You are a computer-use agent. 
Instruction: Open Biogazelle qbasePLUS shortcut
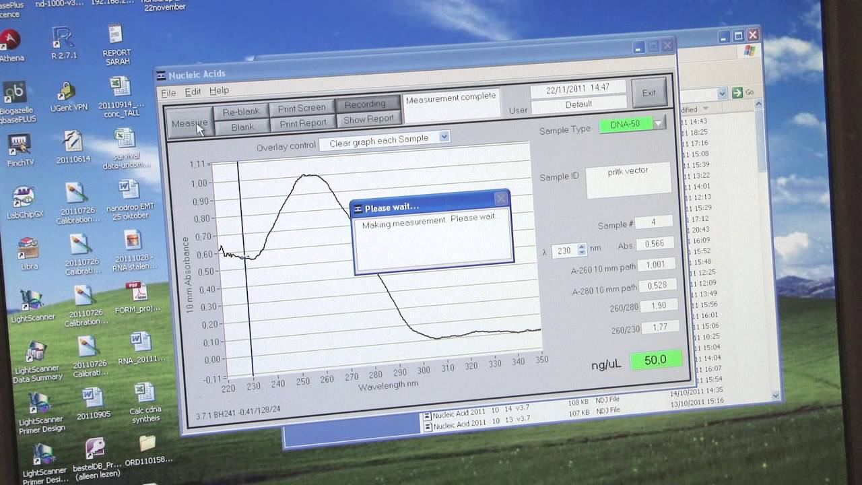[16, 102]
